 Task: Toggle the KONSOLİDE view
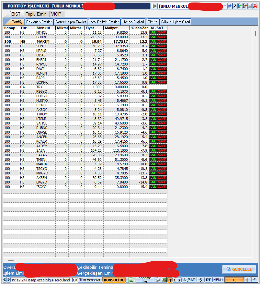[114, 280]
